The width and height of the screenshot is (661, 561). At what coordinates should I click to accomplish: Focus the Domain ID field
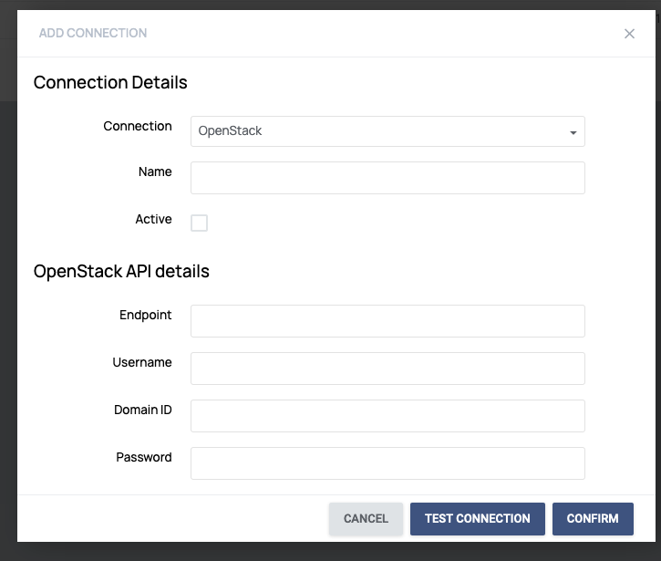tap(387, 416)
